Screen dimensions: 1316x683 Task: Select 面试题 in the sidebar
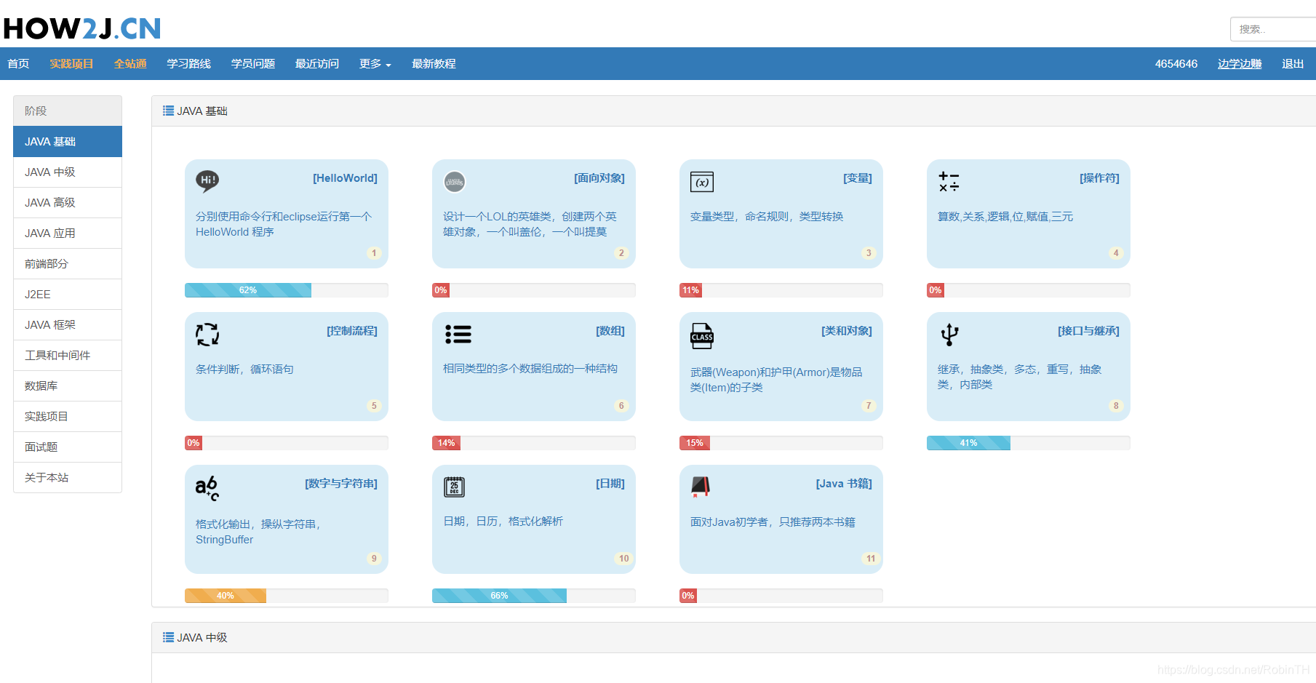point(68,447)
